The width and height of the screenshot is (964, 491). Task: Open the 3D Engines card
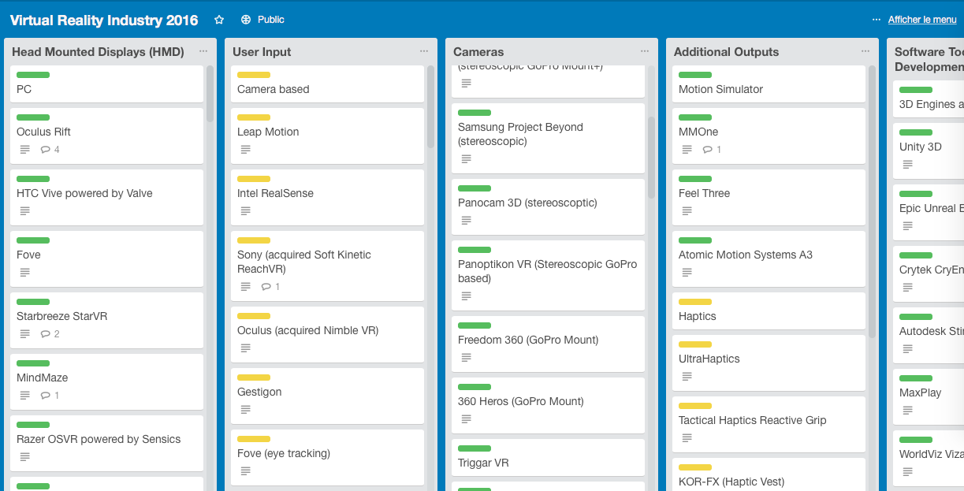tap(929, 99)
